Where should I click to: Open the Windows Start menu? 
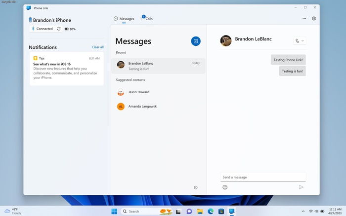point(114,212)
